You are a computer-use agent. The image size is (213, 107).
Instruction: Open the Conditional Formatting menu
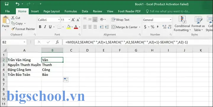point(182,24)
